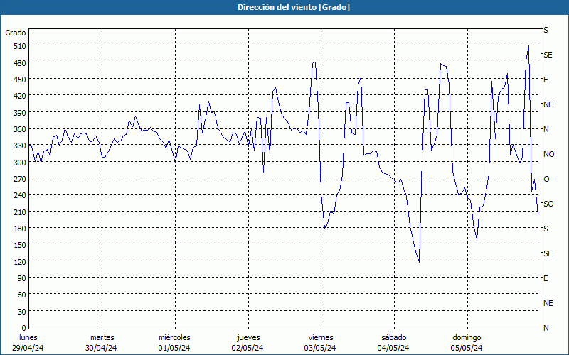Viewport: 569px width, 355px height.
Task: Select the "S" compass label level with 180
Action: click(546, 229)
